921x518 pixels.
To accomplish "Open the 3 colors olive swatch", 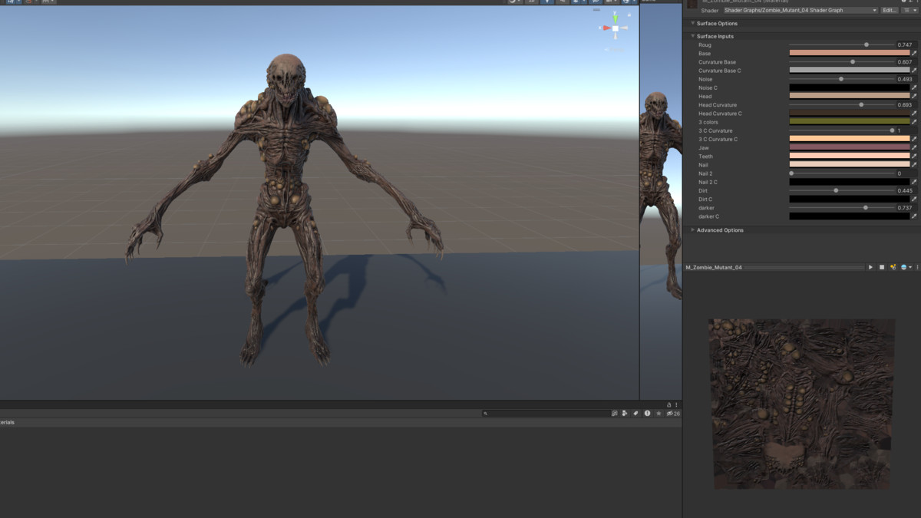I will tap(850, 122).
